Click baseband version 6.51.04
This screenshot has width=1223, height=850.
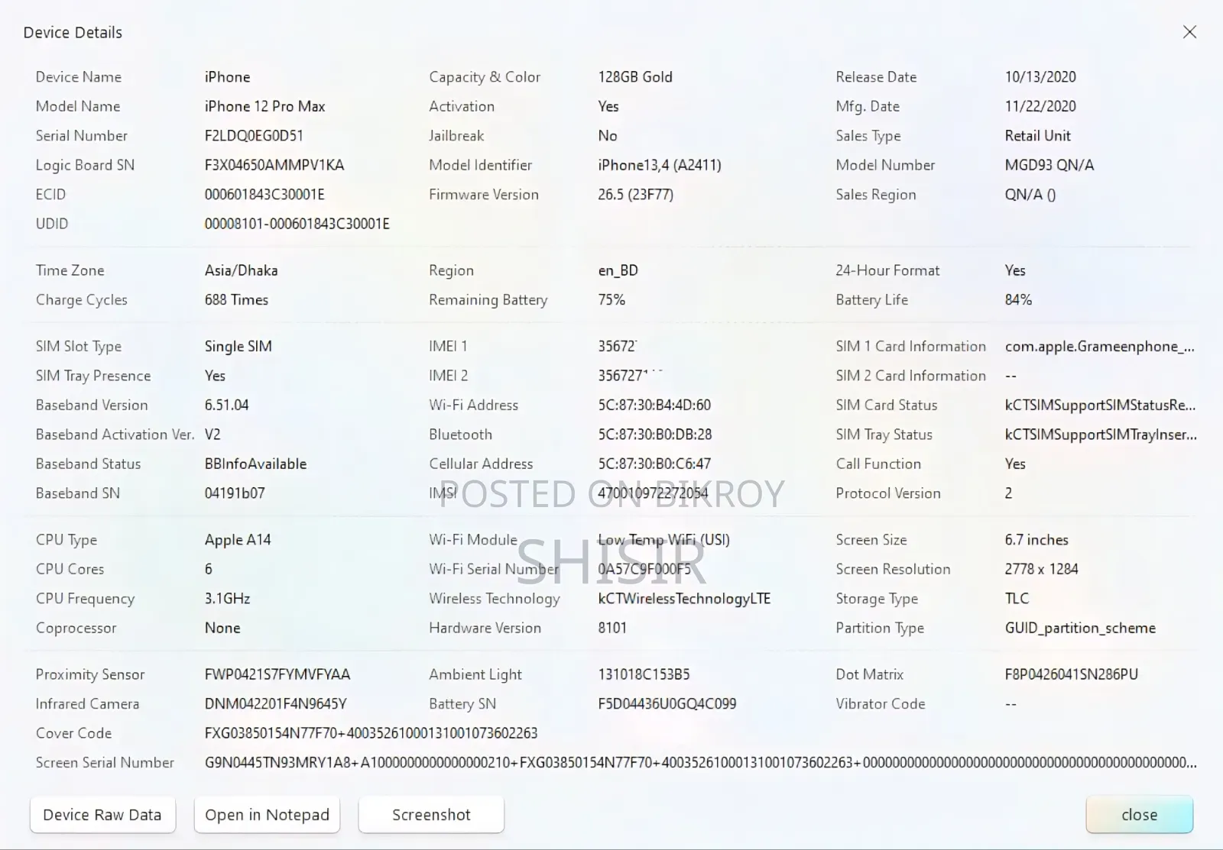pyautogui.click(x=226, y=406)
